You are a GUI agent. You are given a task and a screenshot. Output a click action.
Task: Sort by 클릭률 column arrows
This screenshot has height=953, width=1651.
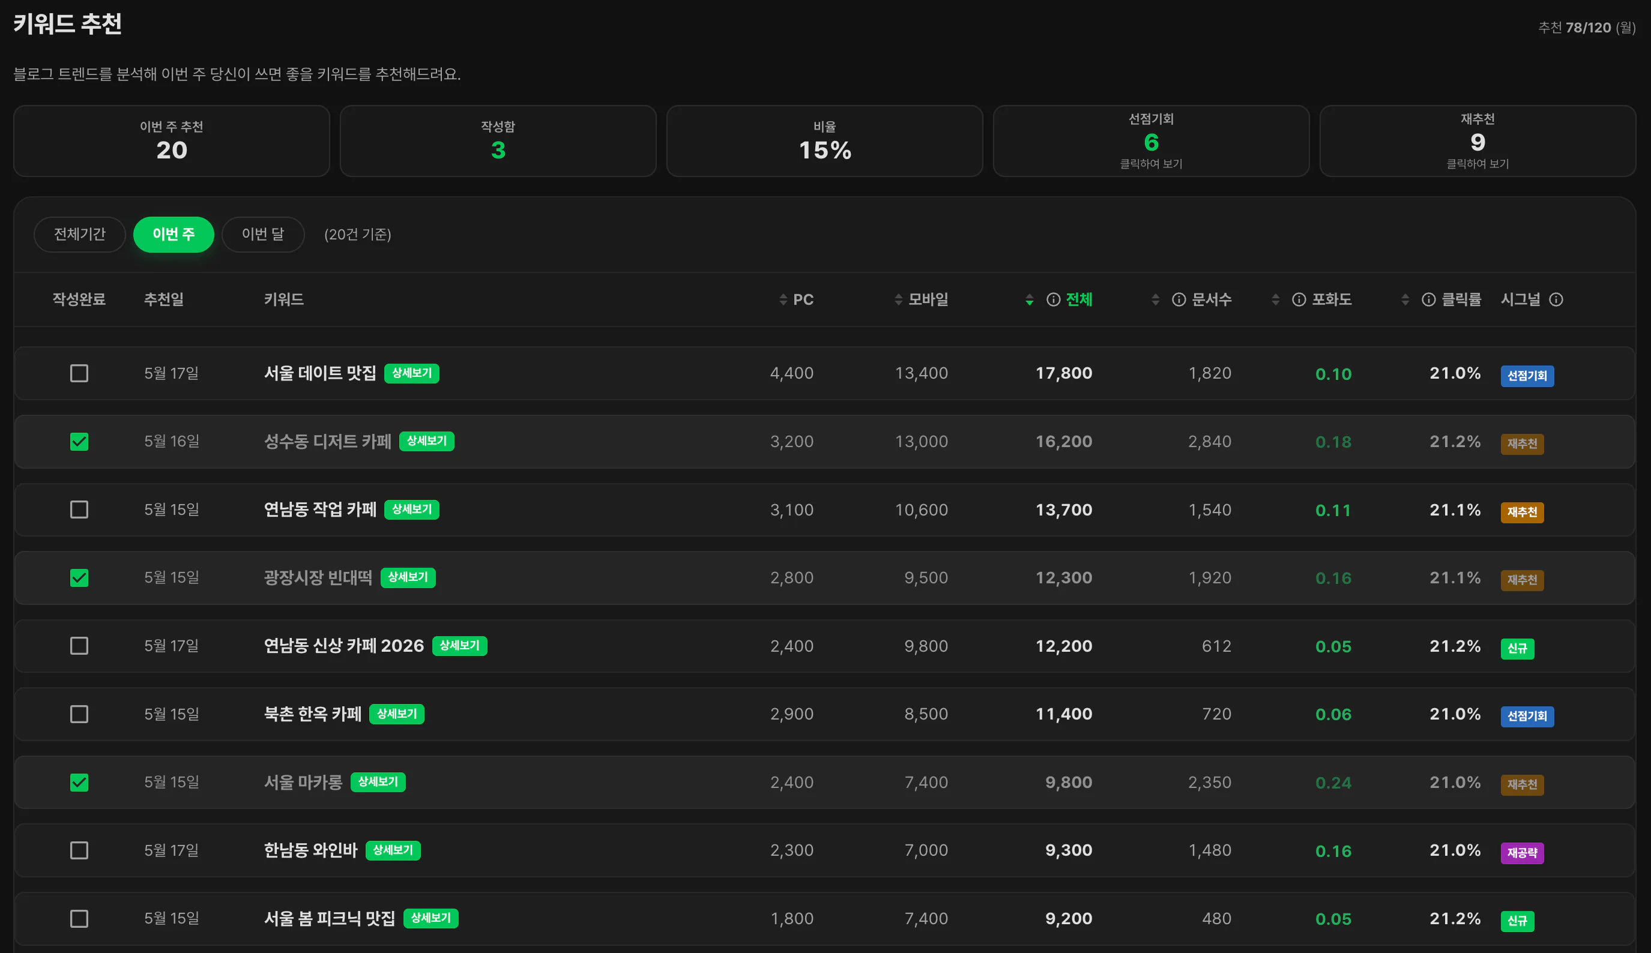(x=1405, y=300)
